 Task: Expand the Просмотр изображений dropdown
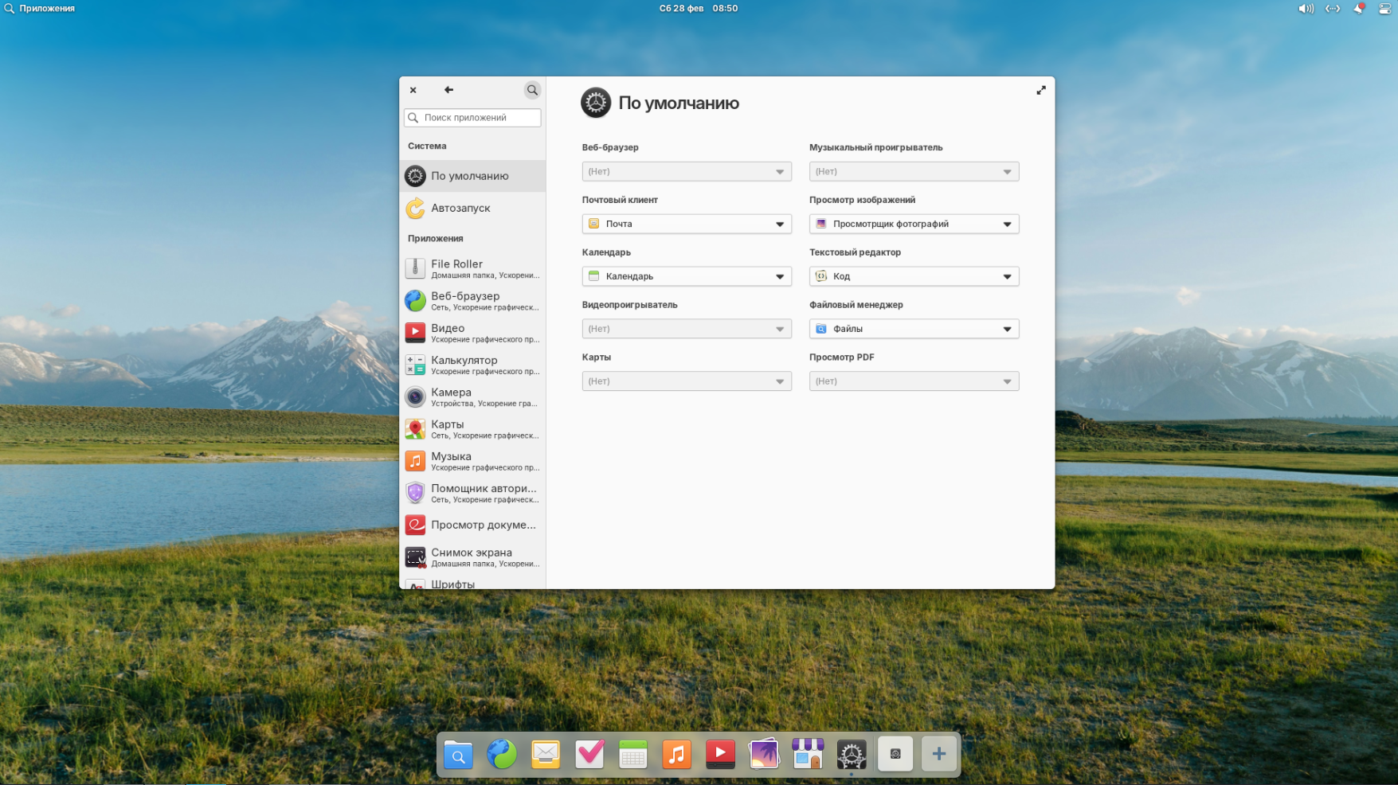[914, 224]
